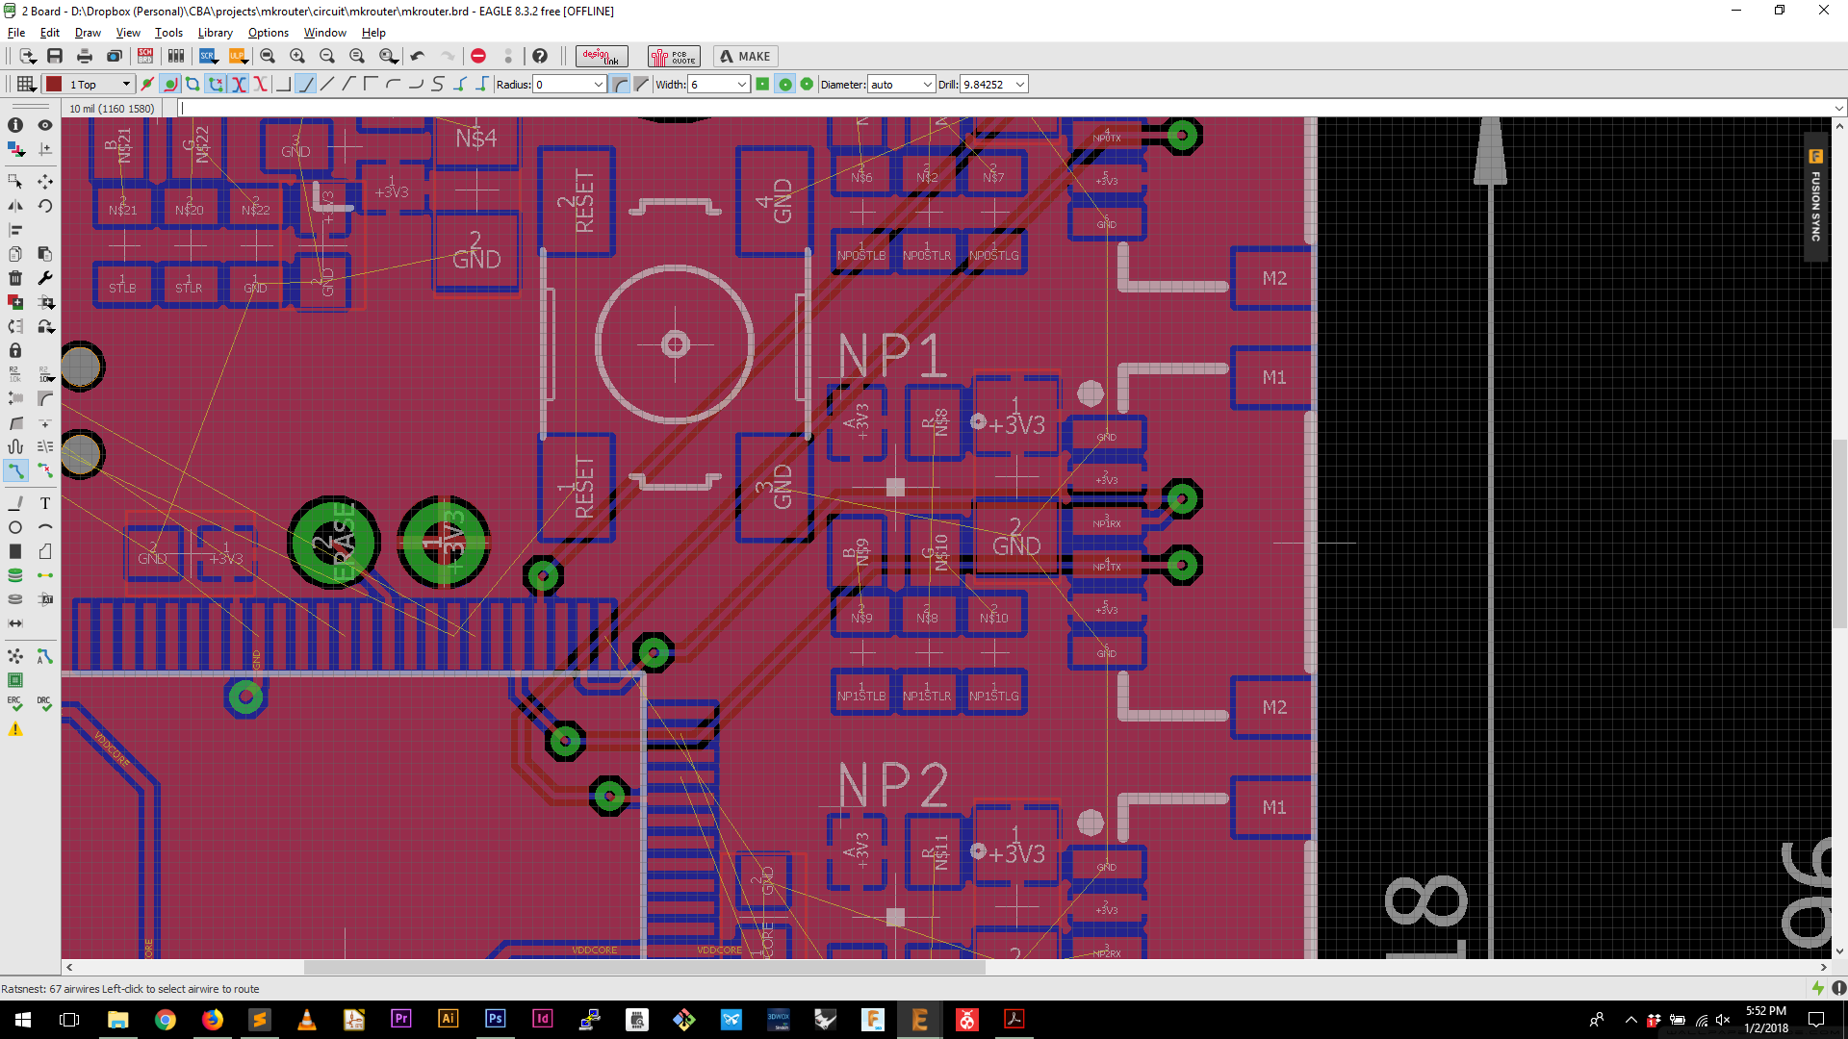
Task: Open the File menu
Action: [16, 33]
